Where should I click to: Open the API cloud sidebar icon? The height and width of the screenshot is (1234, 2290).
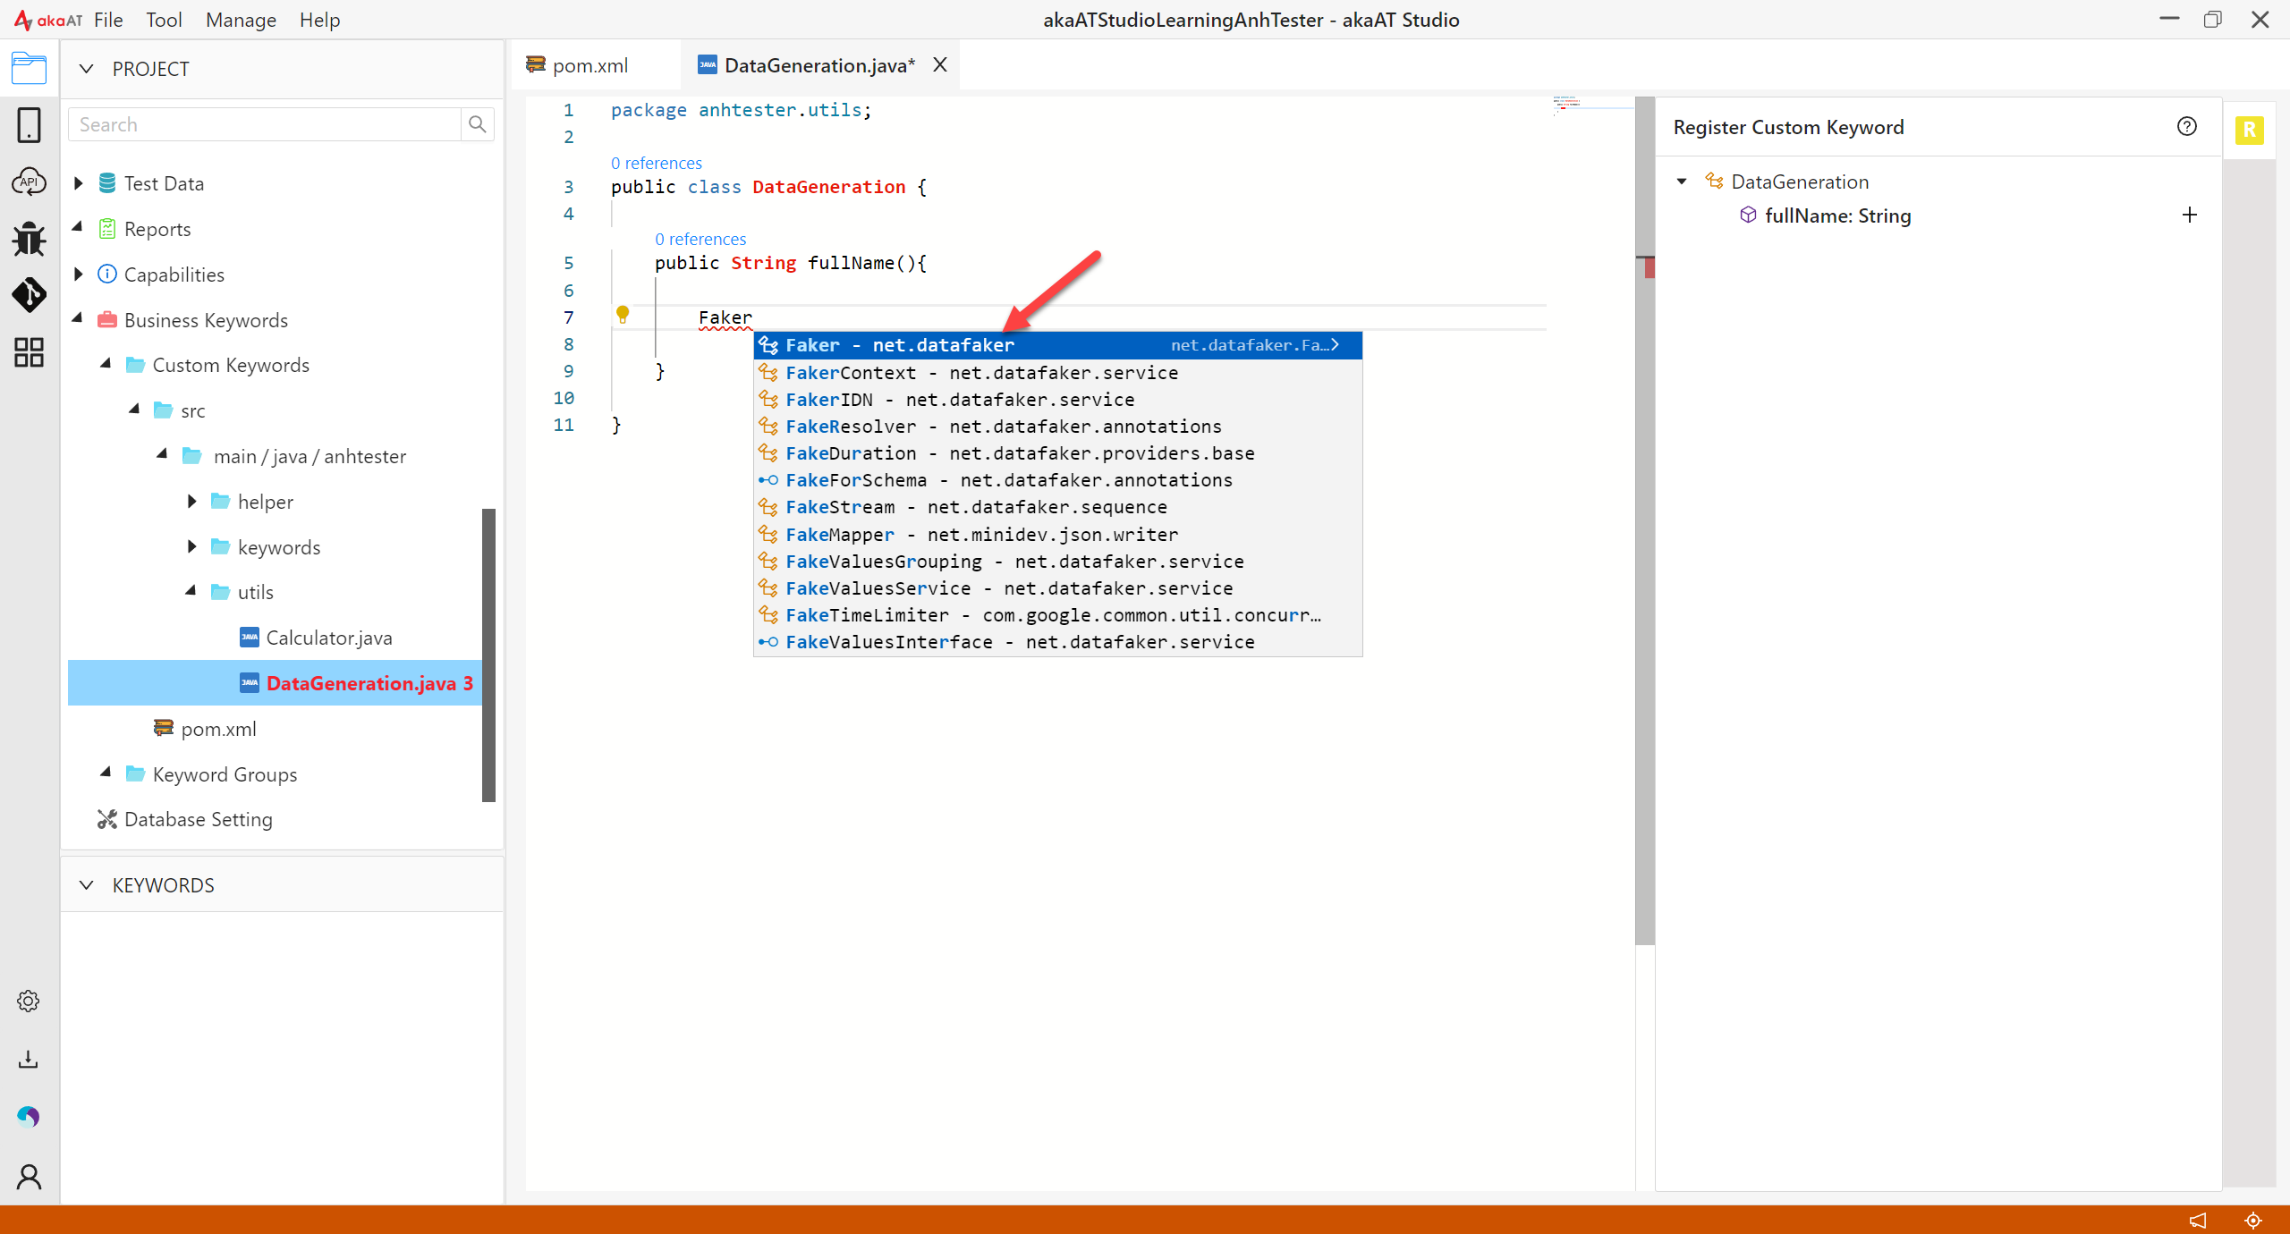click(29, 182)
